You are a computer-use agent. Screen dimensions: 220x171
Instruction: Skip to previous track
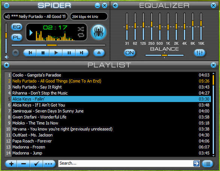(x=30, y=53)
